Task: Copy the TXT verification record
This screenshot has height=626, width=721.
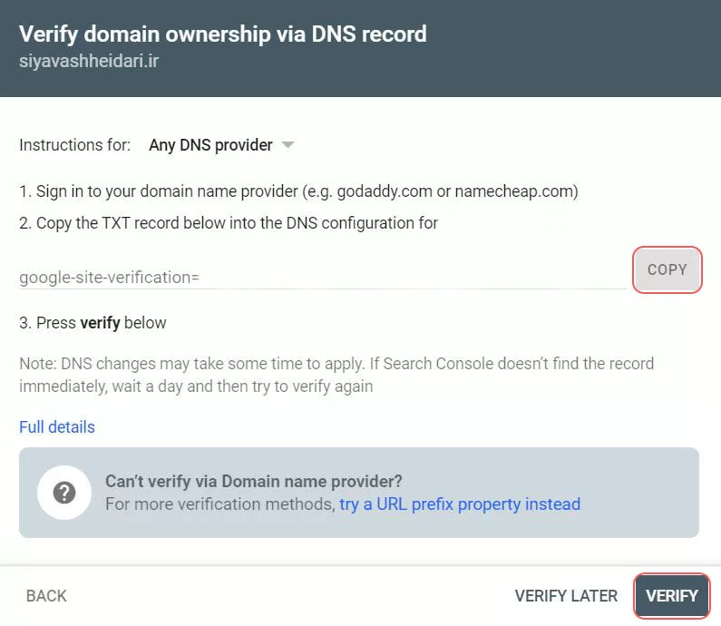Action: (667, 269)
